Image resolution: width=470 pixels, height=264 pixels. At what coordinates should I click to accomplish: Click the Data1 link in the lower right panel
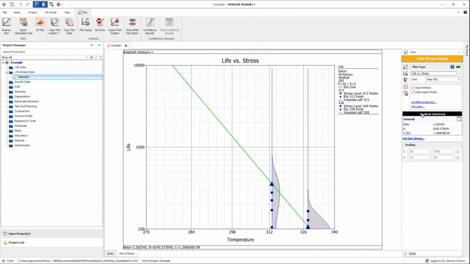(x=412, y=253)
